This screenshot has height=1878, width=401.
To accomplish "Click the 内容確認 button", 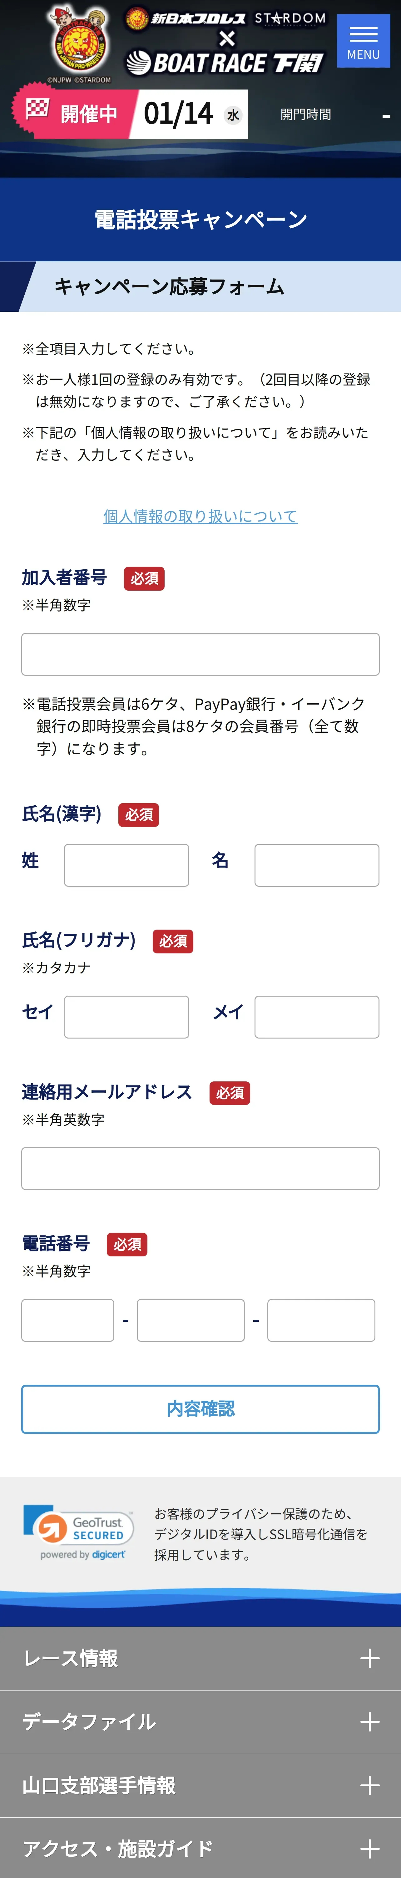I will click(200, 1409).
